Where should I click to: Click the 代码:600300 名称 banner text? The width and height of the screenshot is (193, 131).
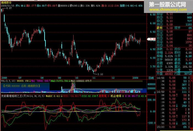pos(22,86)
